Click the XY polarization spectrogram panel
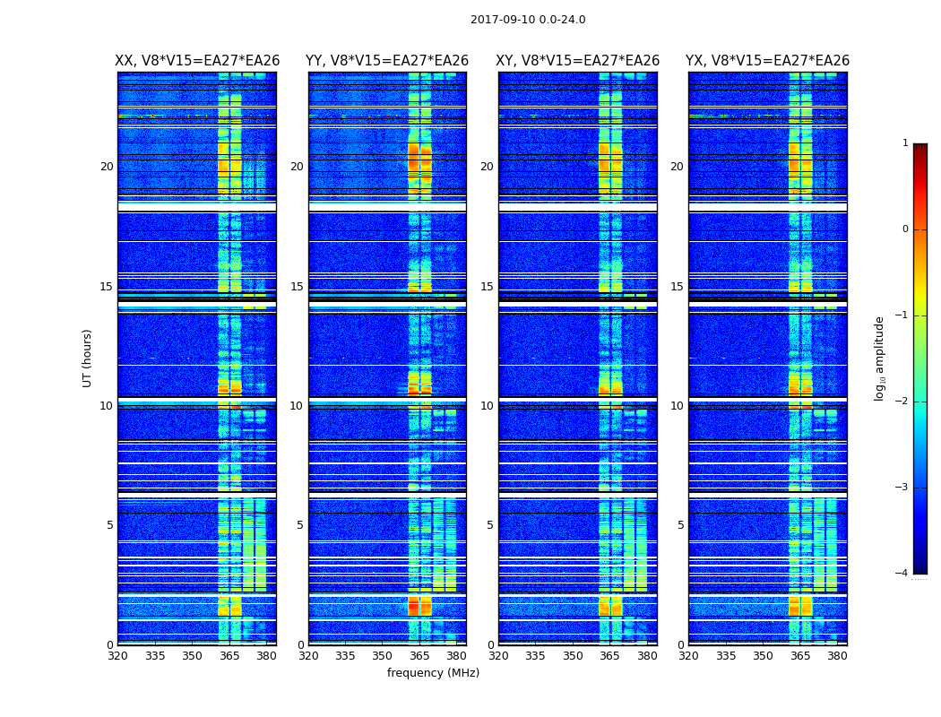Viewport: 941px width, 717px height. (578, 358)
